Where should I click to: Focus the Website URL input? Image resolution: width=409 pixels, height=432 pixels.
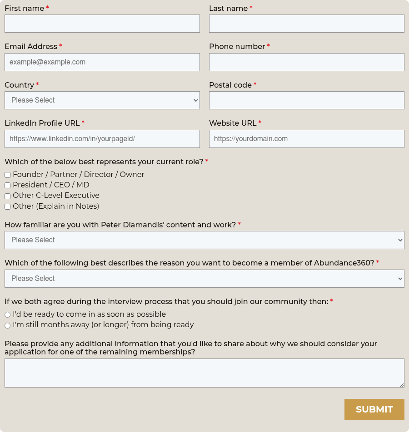point(306,139)
